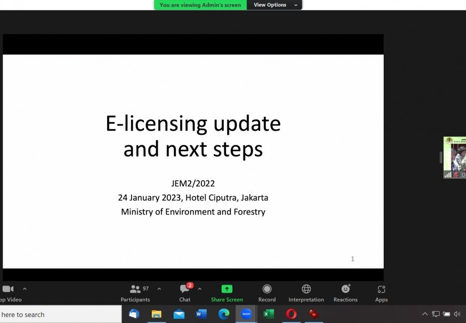Open Reactions smiley menu
The width and height of the screenshot is (466, 323).
[345, 294]
